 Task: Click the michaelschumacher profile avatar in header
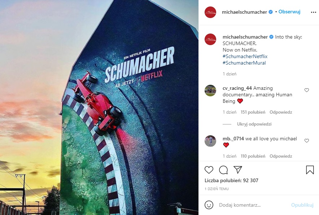point(210,12)
